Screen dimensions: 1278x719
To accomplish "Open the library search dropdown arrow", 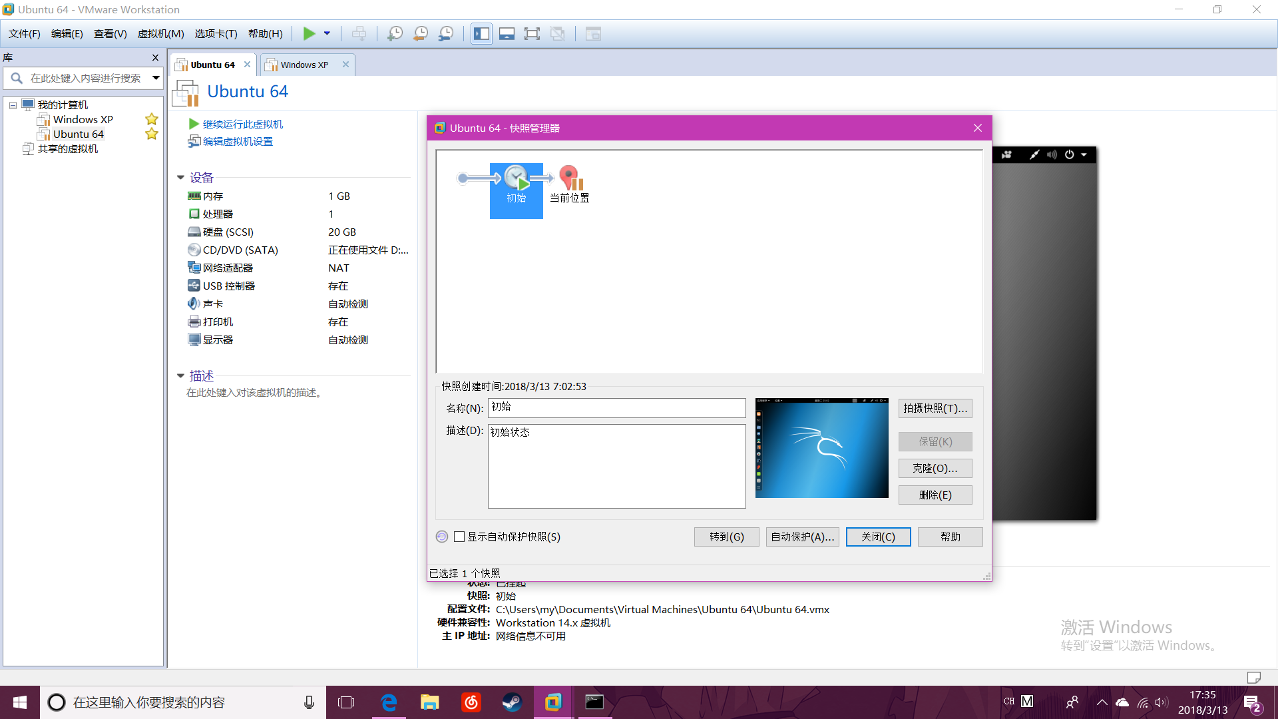I will pyautogui.click(x=156, y=78).
